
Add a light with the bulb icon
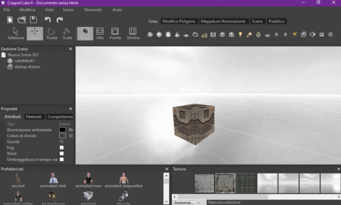[240, 34]
